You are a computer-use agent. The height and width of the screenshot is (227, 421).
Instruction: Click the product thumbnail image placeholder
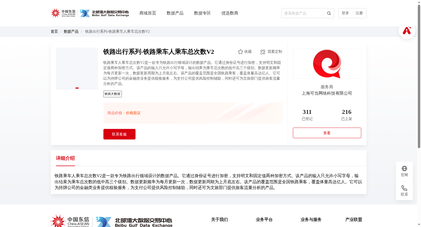click(x=77, y=69)
